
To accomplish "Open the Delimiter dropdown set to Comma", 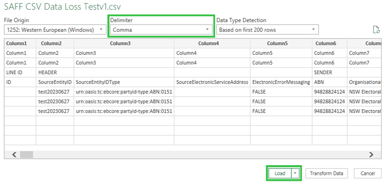I will tap(161, 30).
